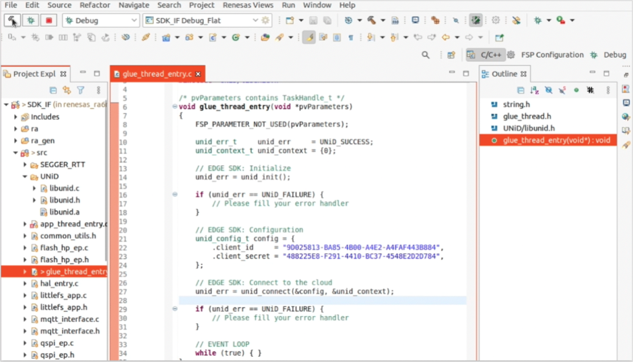
Task: Open the Renesas Views menu
Action: pyautogui.click(x=247, y=5)
